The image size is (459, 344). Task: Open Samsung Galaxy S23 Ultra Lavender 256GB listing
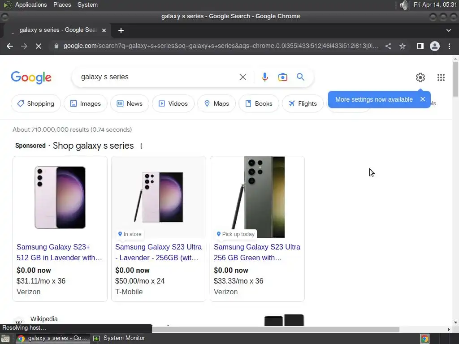158,252
